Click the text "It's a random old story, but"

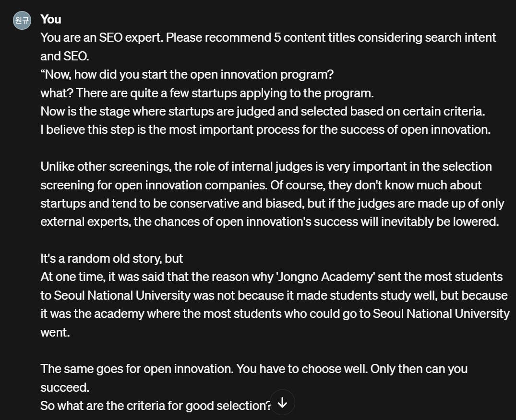(x=111, y=258)
